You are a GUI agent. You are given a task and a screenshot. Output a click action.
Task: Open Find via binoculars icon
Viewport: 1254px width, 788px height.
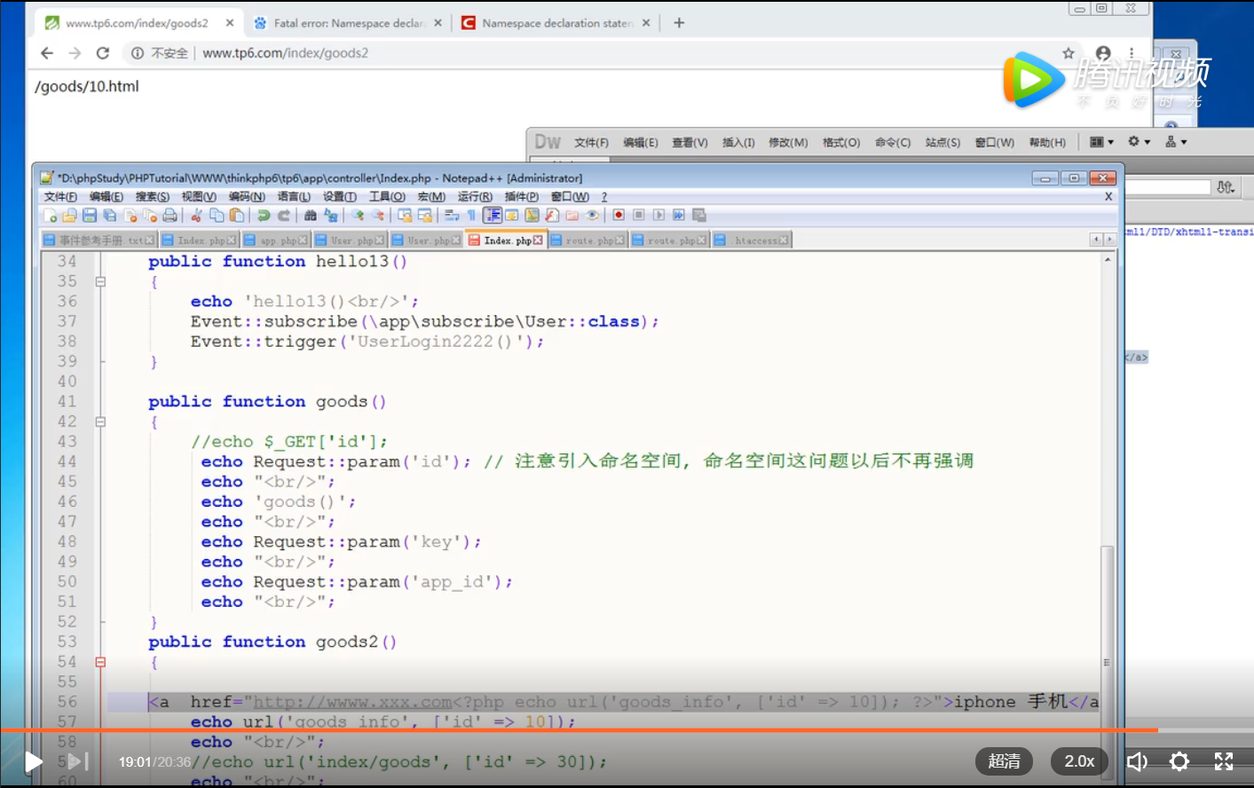point(310,215)
